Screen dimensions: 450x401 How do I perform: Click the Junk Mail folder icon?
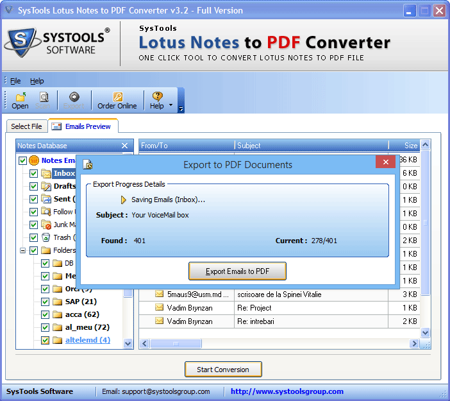(46, 225)
